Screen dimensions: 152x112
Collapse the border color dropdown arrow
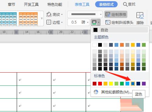click(x=99, y=22)
